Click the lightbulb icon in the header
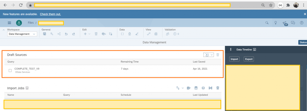Screen dimensions: 307x111 [x=276, y=23]
